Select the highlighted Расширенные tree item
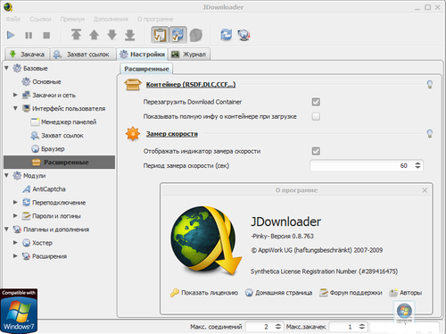The image size is (446, 334). point(59,163)
